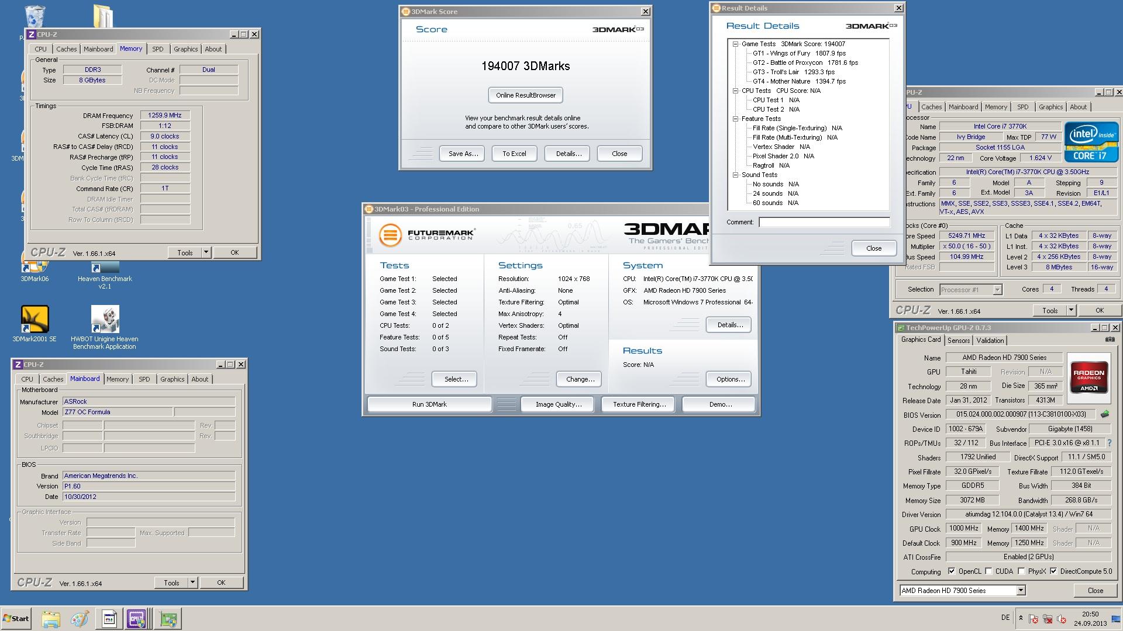Click the Intel Core i7 logo

pos(1091,142)
